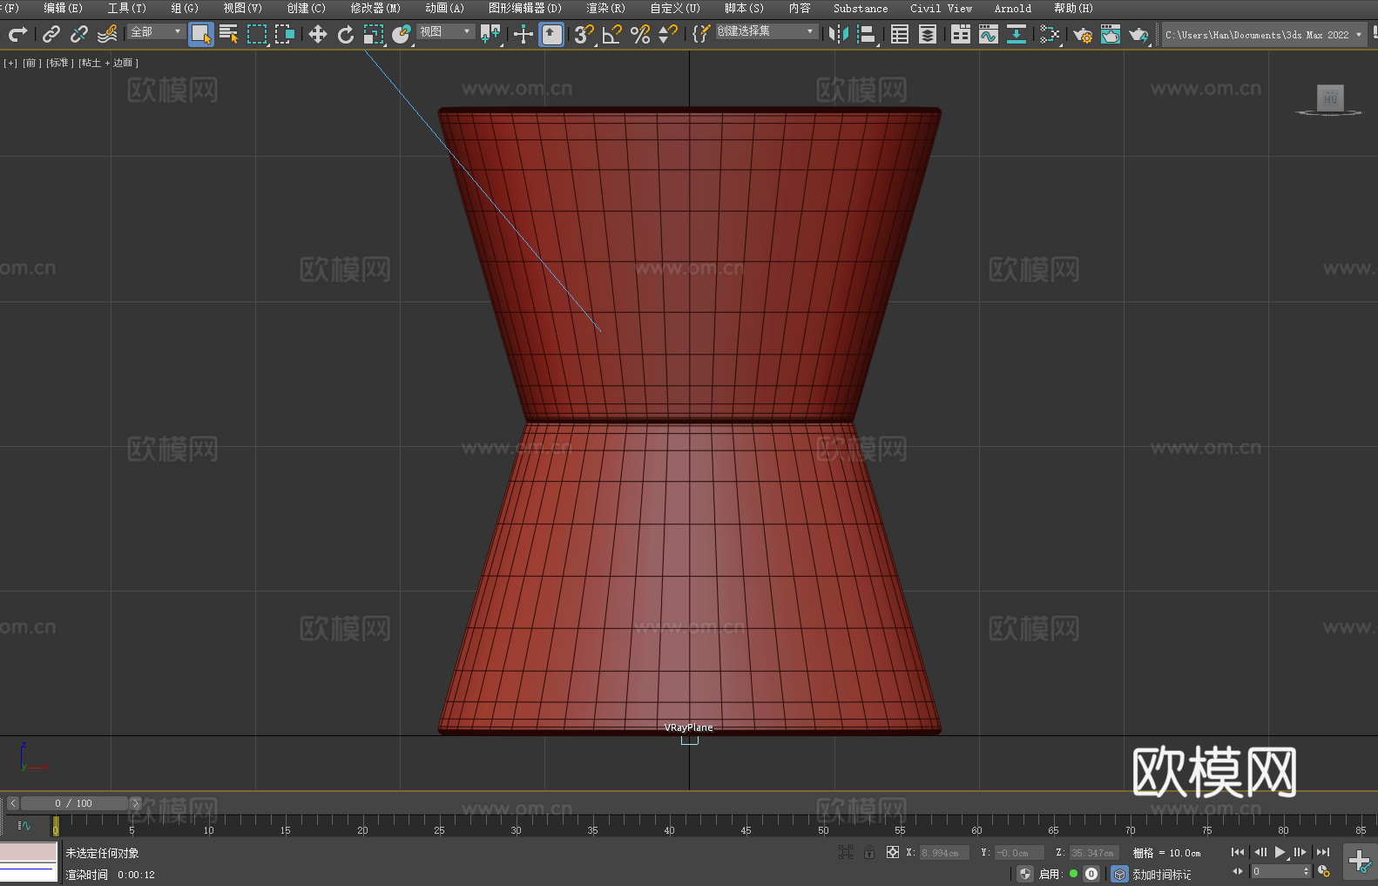Open the Arnold menu

(x=1013, y=8)
